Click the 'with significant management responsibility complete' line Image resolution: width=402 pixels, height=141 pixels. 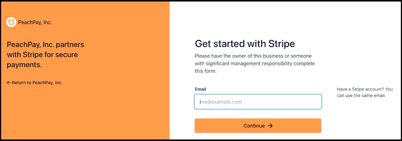click(x=255, y=63)
